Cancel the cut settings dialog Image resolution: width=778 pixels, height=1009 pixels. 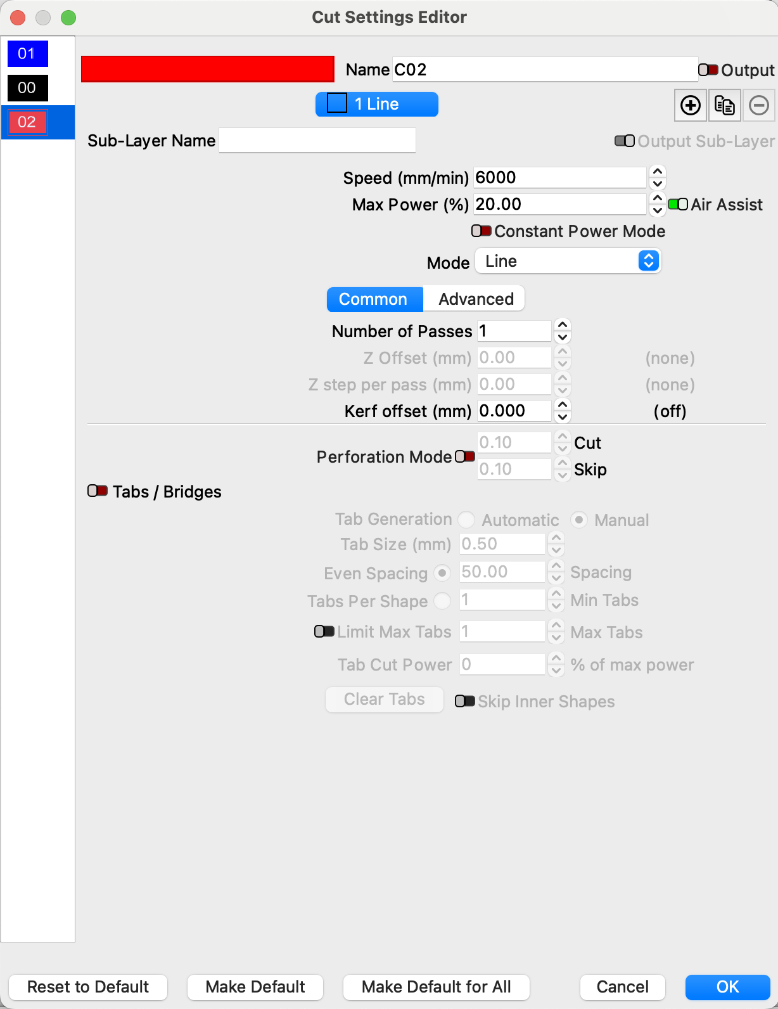[623, 987]
